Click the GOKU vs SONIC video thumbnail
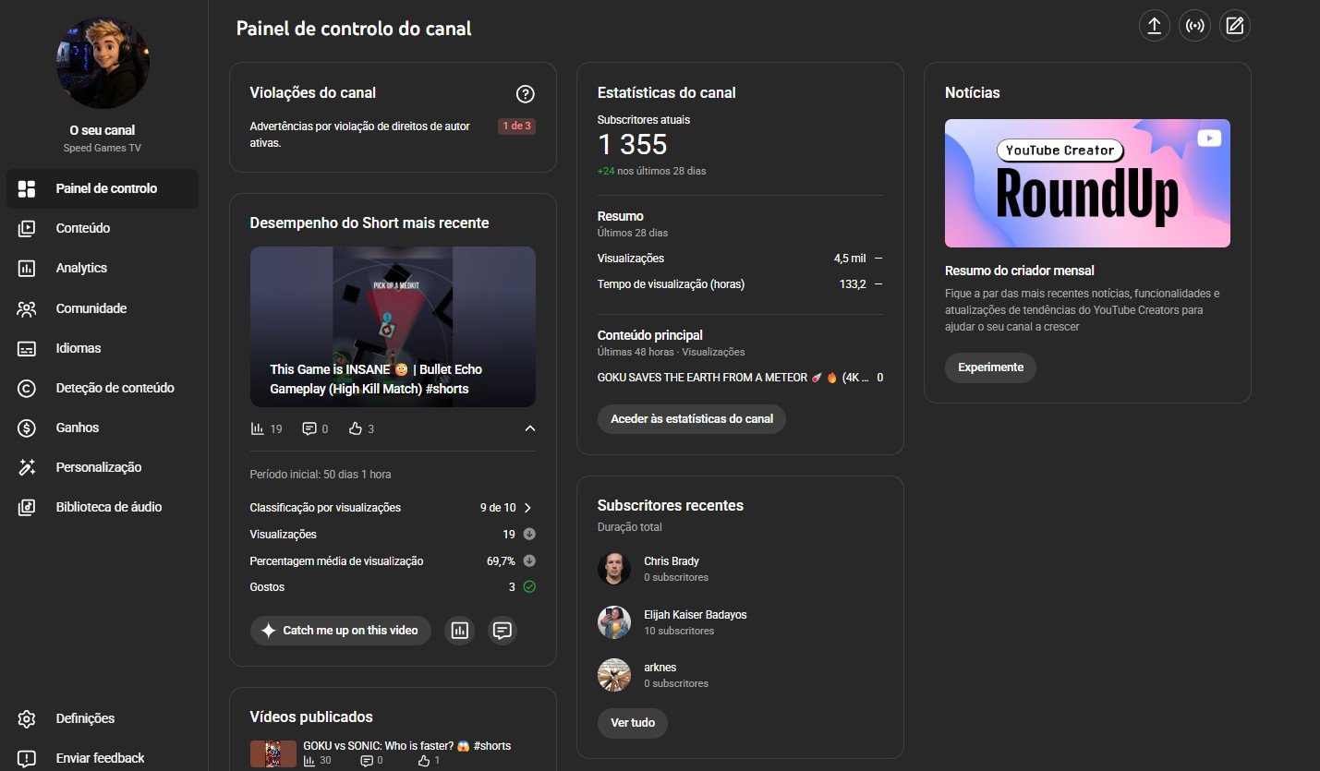 273,753
